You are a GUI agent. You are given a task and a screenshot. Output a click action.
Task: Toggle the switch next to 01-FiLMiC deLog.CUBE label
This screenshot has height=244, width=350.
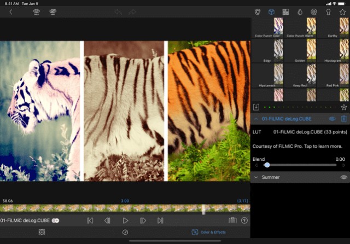coord(55,220)
